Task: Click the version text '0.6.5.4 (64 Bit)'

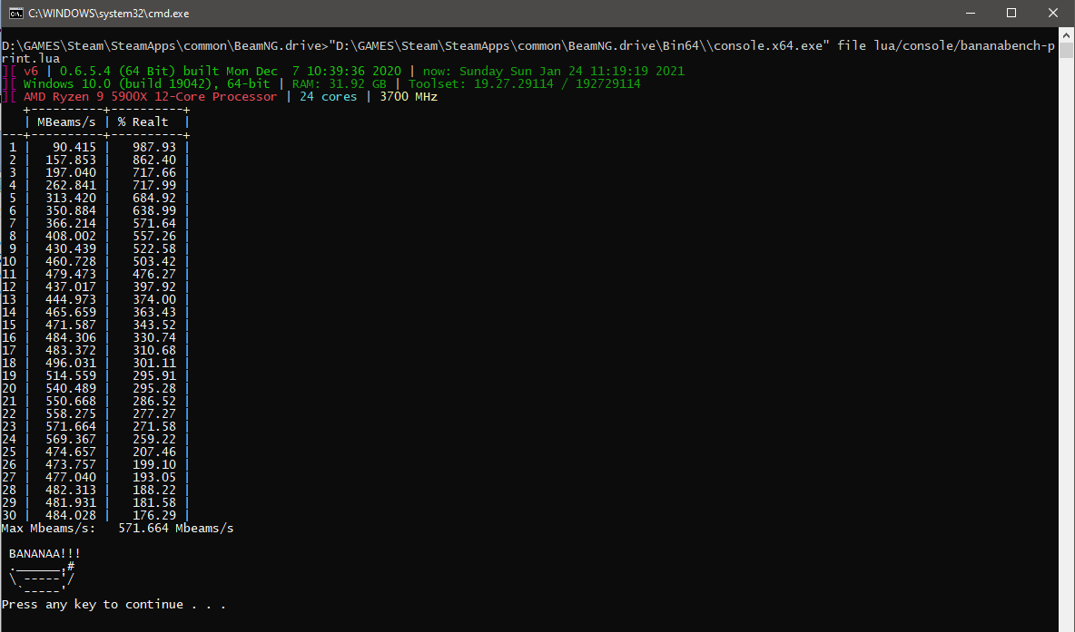Action: click(x=117, y=72)
